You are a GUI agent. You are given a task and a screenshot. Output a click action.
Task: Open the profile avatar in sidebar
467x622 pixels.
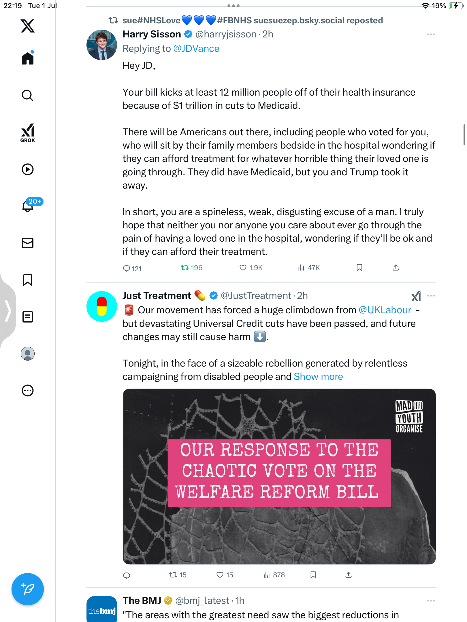28,354
